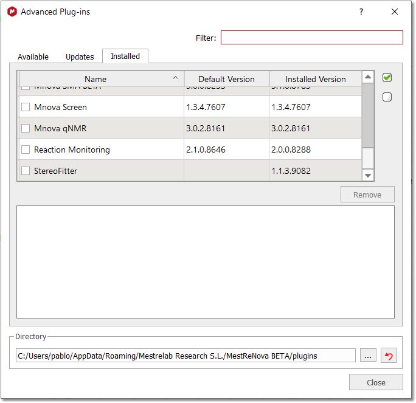Click the plug-in list scrollbar thumb
Image resolution: width=416 pixels, height=403 pixels.
click(368, 115)
